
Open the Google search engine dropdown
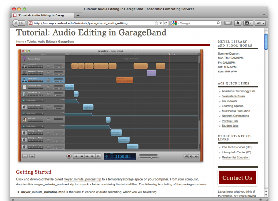(175, 23)
